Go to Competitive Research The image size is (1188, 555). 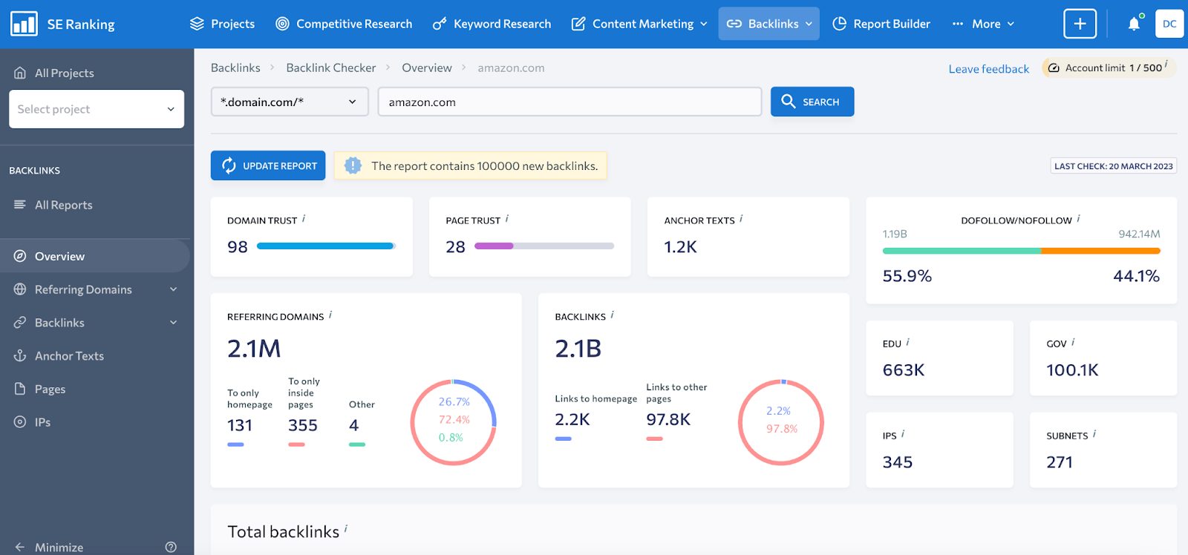344,24
